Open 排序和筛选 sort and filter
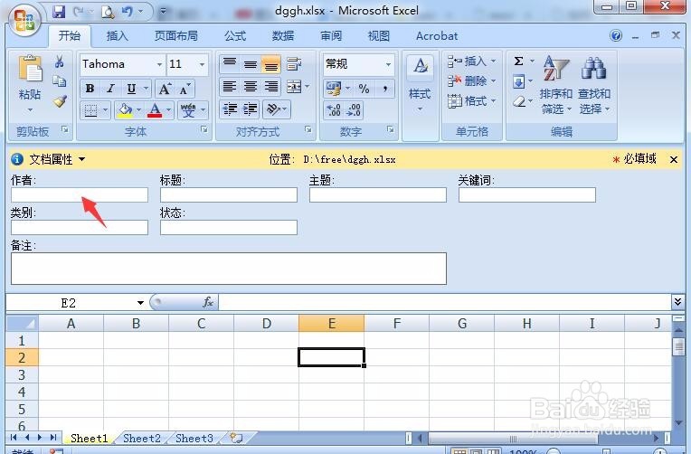The height and width of the screenshot is (454, 691). pyautogui.click(x=555, y=85)
